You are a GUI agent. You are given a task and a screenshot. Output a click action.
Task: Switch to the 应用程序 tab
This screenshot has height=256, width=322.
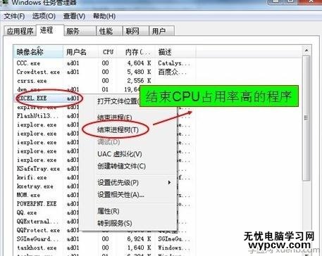[20, 31]
